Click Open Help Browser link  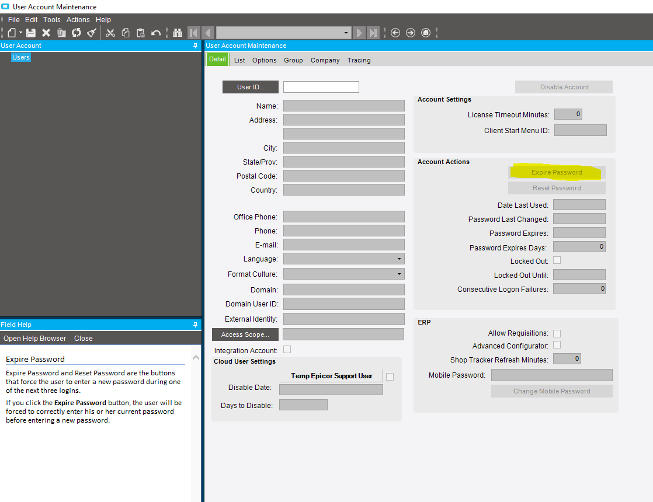(35, 339)
